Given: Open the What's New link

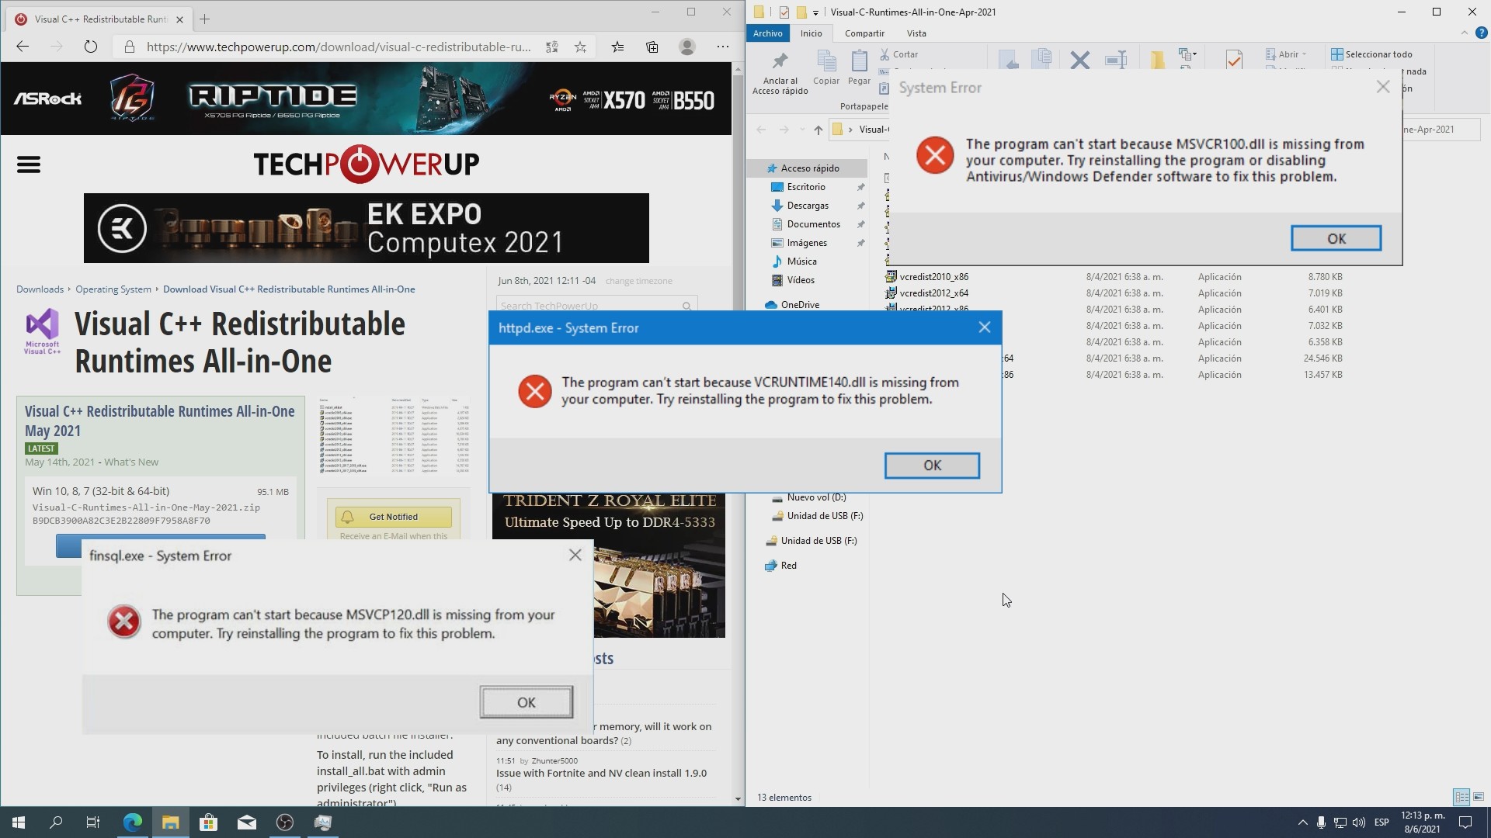Looking at the screenshot, I should click(x=130, y=462).
